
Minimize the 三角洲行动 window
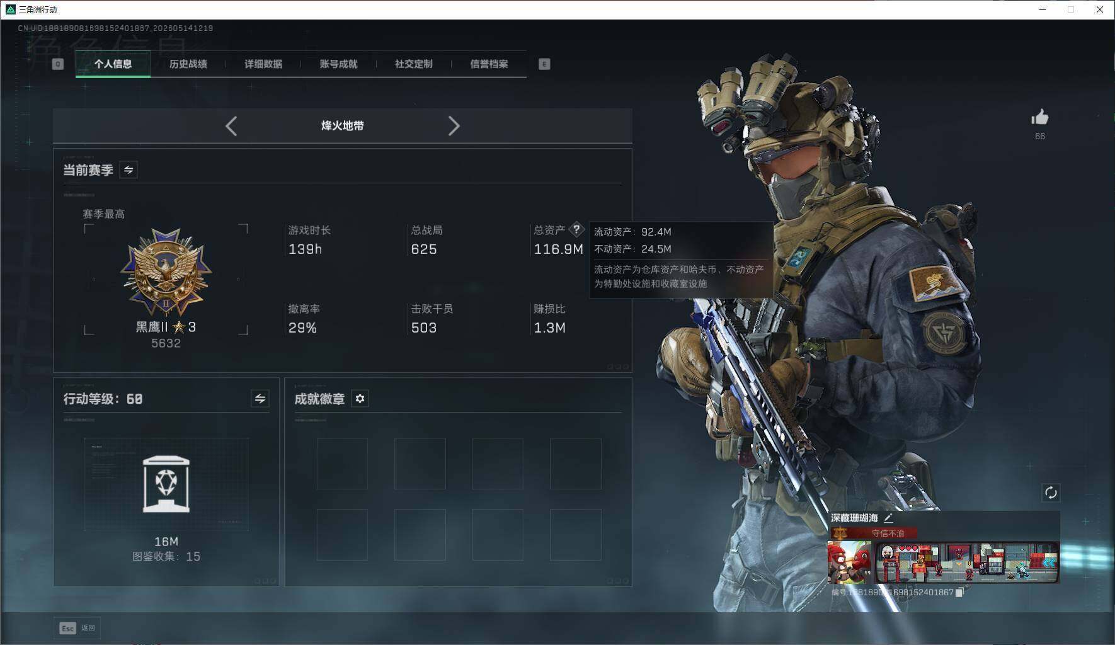click(1043, 9)
